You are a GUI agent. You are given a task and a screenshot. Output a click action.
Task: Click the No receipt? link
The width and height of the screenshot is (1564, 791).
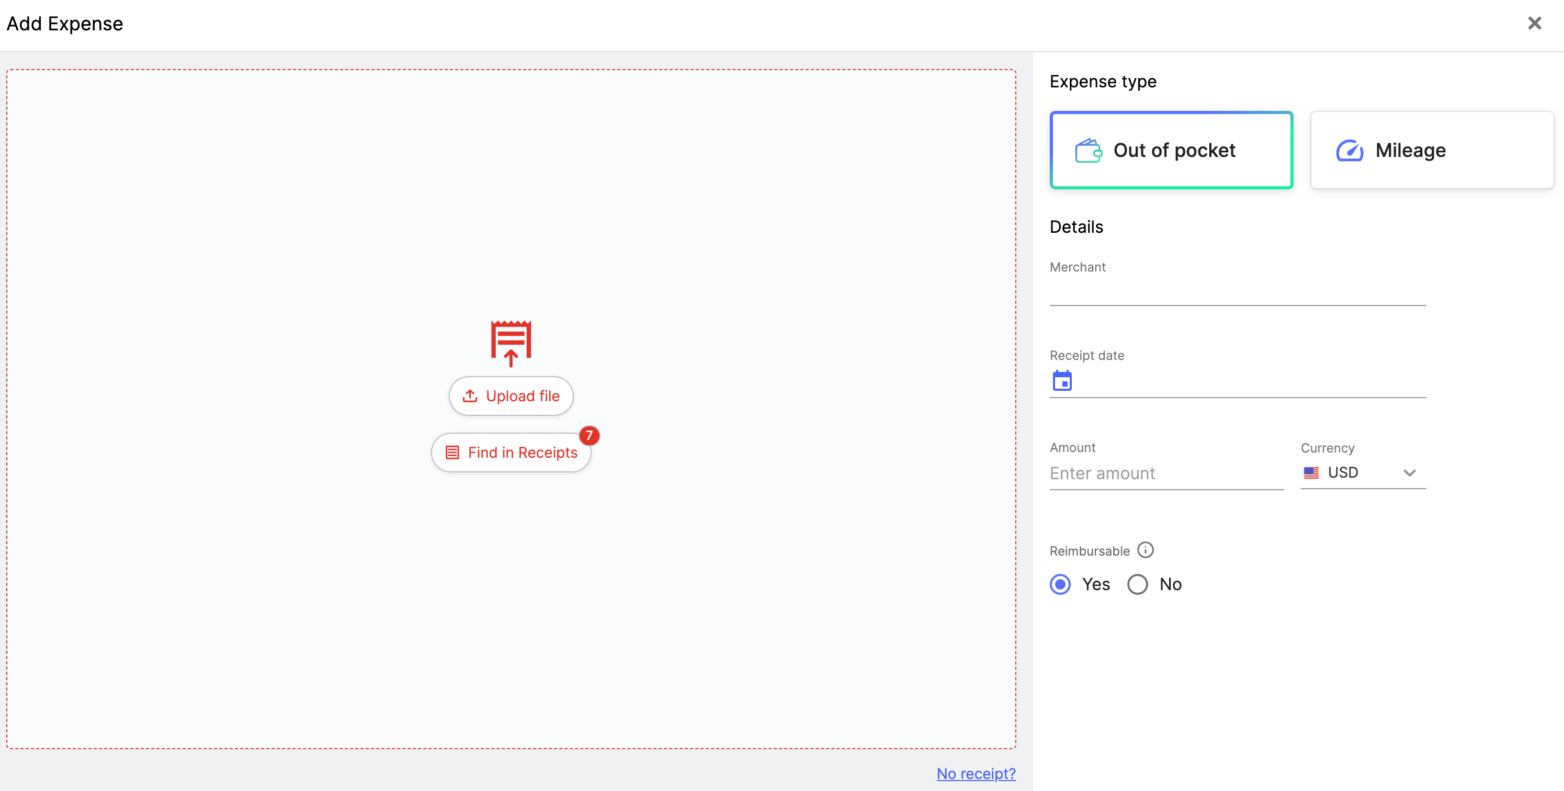[976, 773]
